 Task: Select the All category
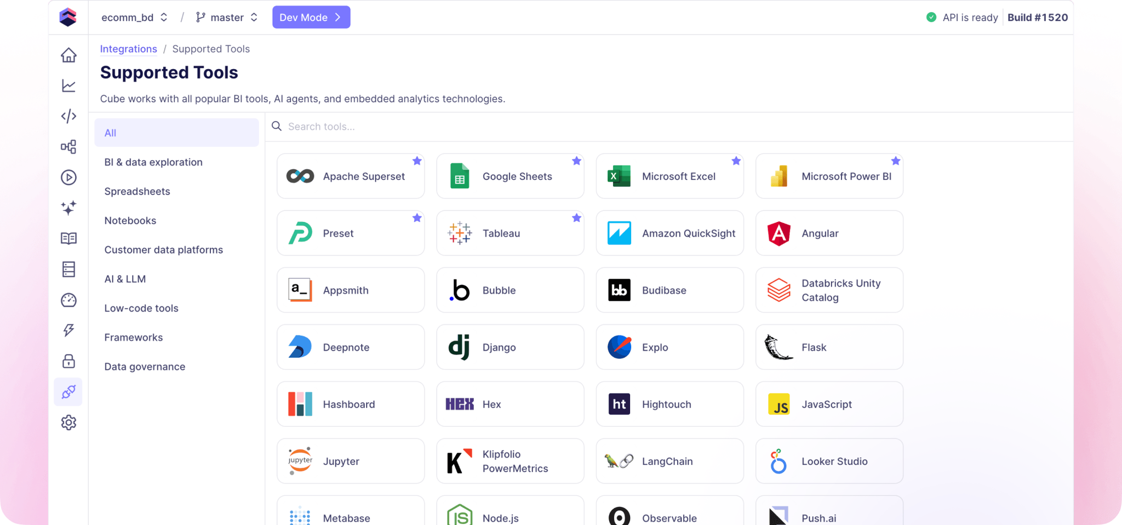[176, 133]
